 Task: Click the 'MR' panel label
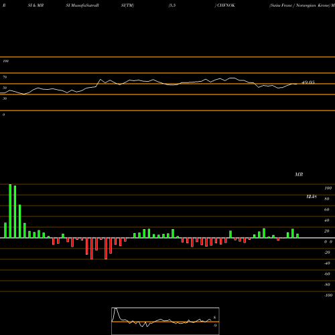tap(299, 174)
